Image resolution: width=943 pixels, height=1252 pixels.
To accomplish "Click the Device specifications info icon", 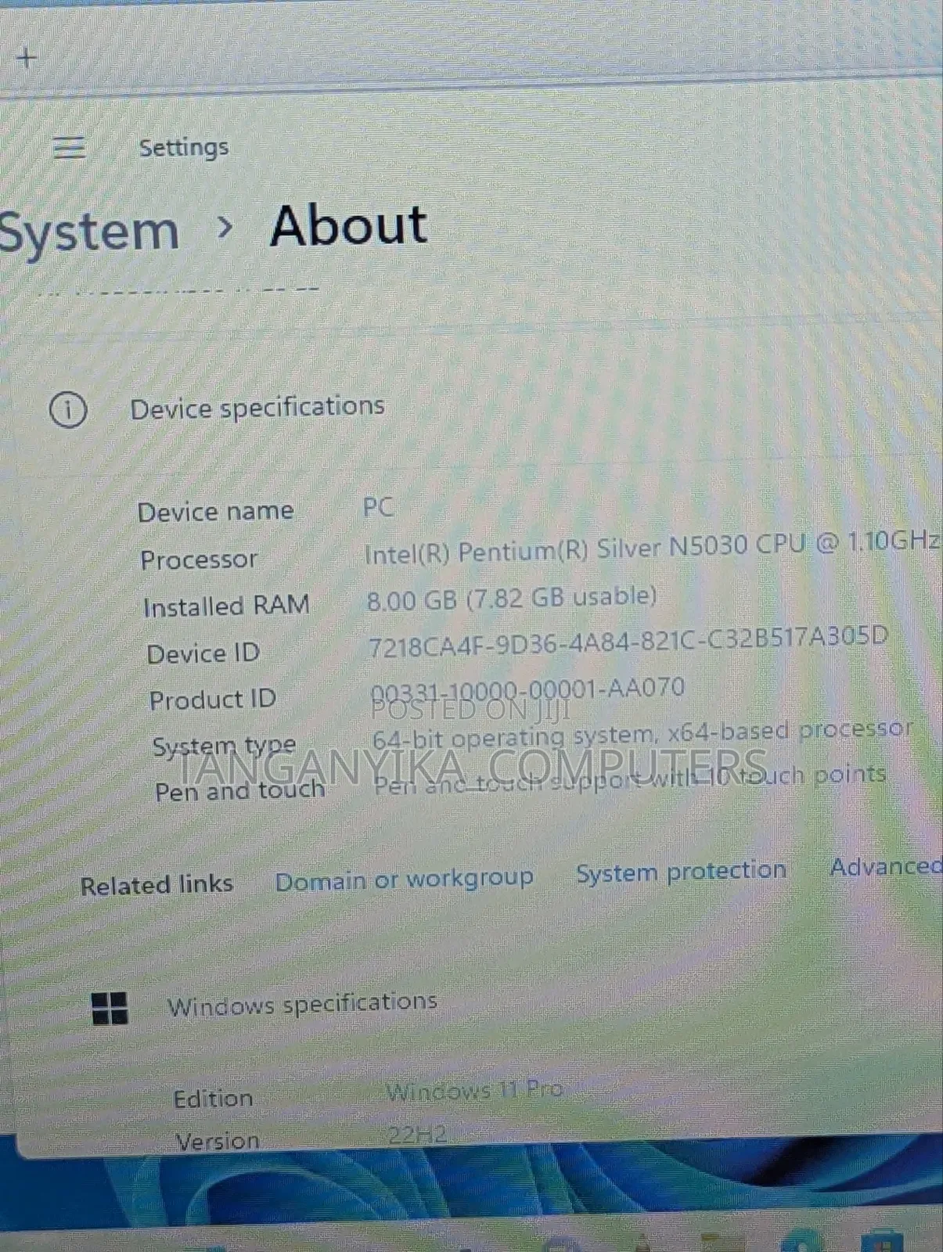I will pyautogui.click(x=68, y=409).
